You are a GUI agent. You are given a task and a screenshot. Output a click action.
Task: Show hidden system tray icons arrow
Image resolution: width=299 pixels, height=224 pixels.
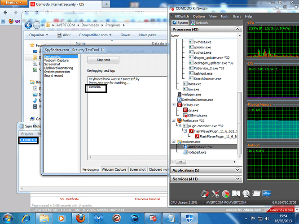246,219
